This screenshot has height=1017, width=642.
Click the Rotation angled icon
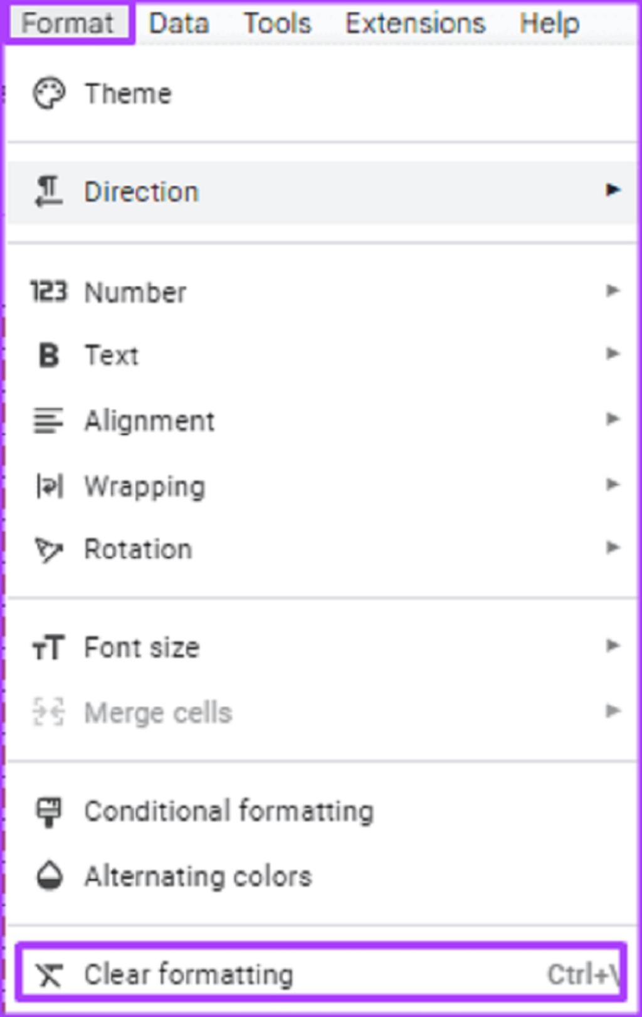coord(48,550)
